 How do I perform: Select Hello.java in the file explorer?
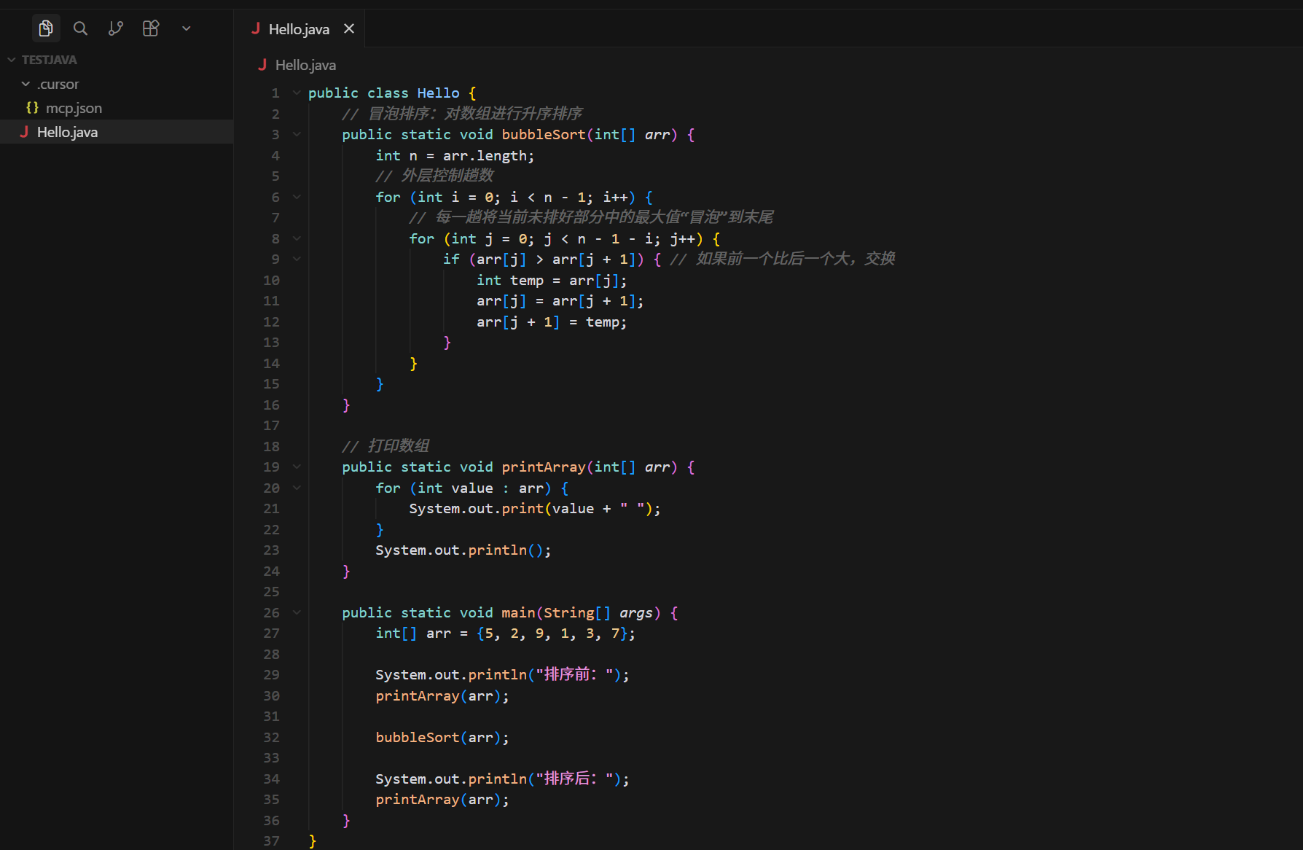point(67,132)
